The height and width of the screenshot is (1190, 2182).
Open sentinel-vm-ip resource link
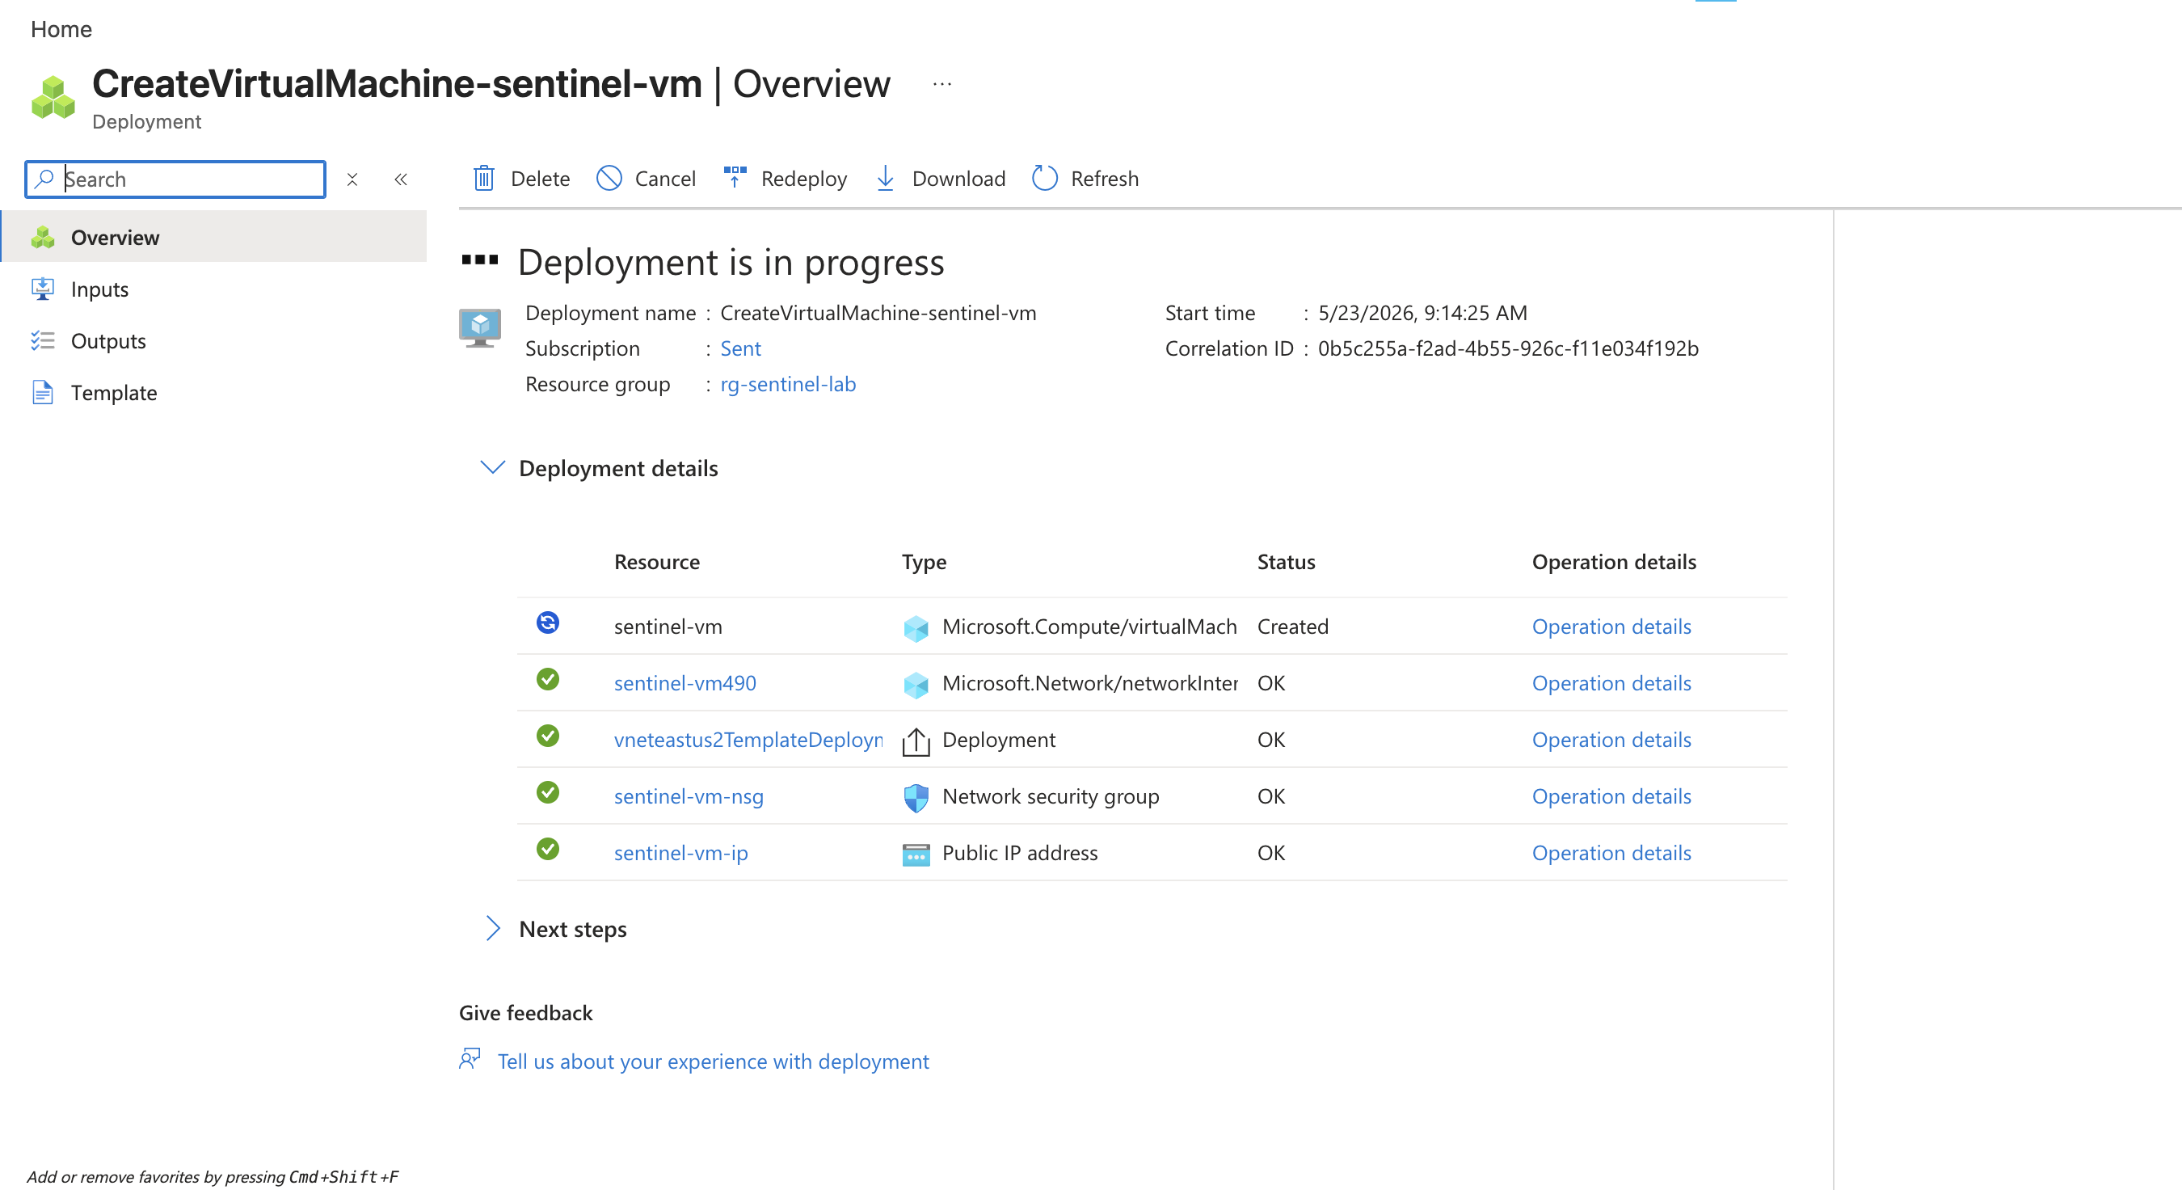coord(680,853)
